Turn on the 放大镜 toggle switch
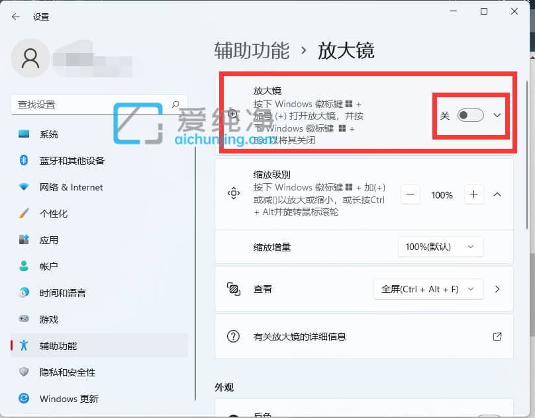This screenshot has width=535, height=418. click(x=471, y=115)
